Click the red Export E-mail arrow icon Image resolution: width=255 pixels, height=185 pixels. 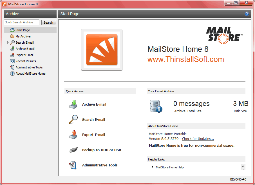(x=73, y=135)
